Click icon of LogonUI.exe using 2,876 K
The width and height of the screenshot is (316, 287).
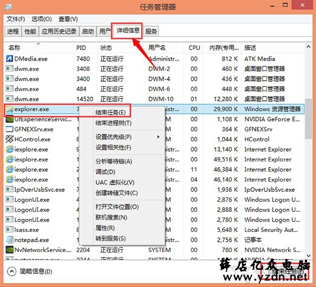(9, 199)
